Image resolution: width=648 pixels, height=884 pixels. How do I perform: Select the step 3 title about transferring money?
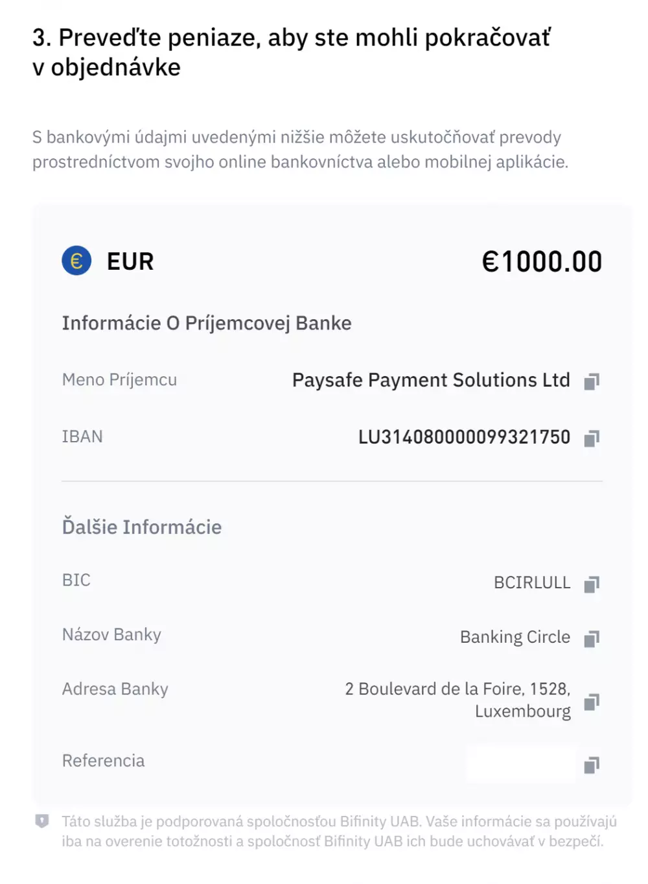(292, 52)
